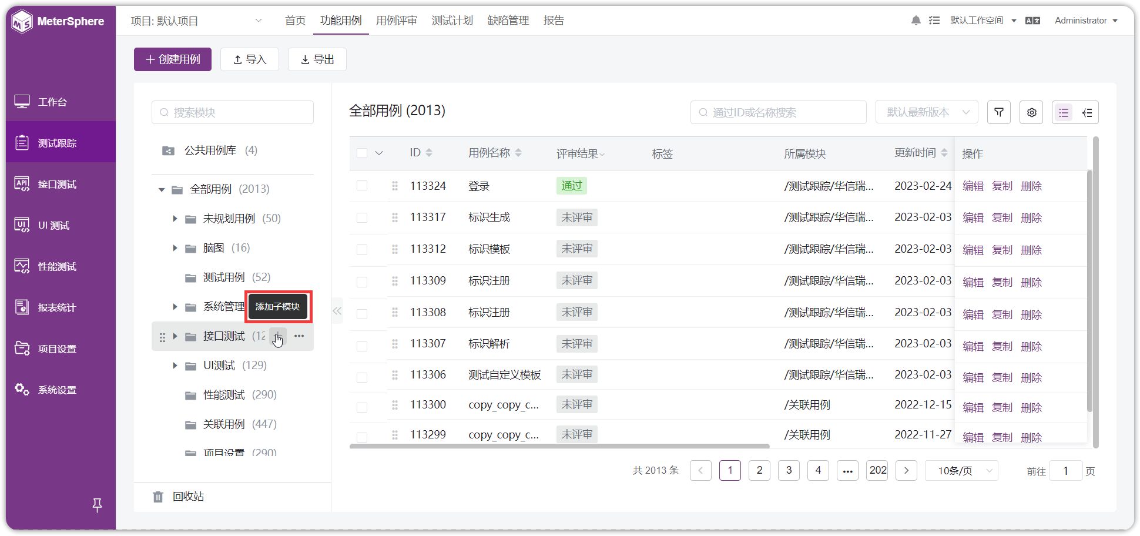Open the notifications bell icon
1140x536 pixels.
[x=916, y=21]
